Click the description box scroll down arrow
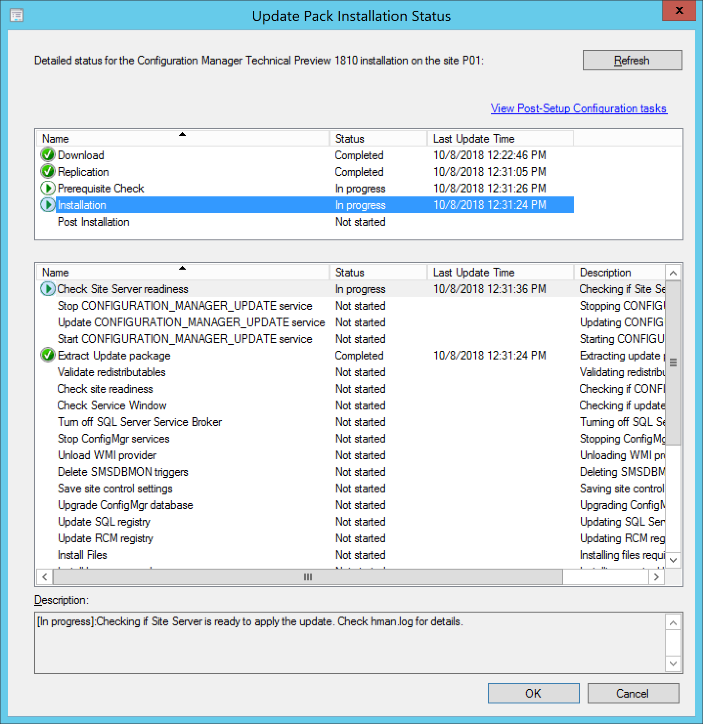 tap(673, 663)
